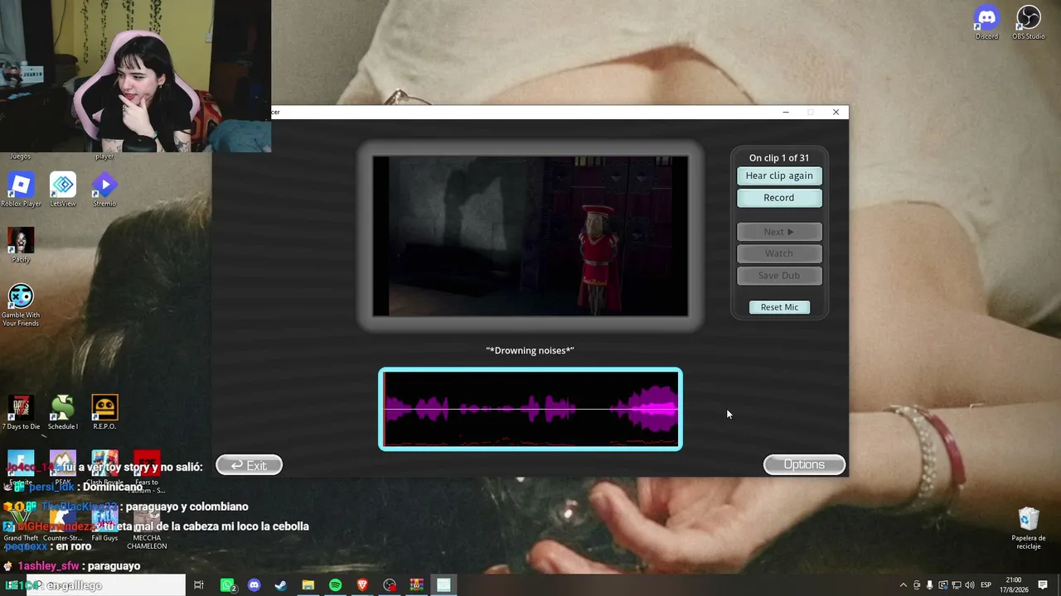Open the network icon in system tray
Image resolution: width=1061 pixels, height=596 pixels.
point(957,585)
